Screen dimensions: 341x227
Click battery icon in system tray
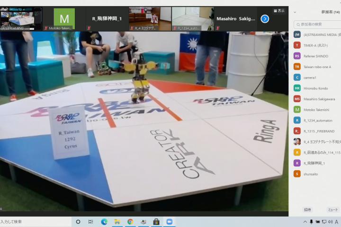tap(318, 222)
